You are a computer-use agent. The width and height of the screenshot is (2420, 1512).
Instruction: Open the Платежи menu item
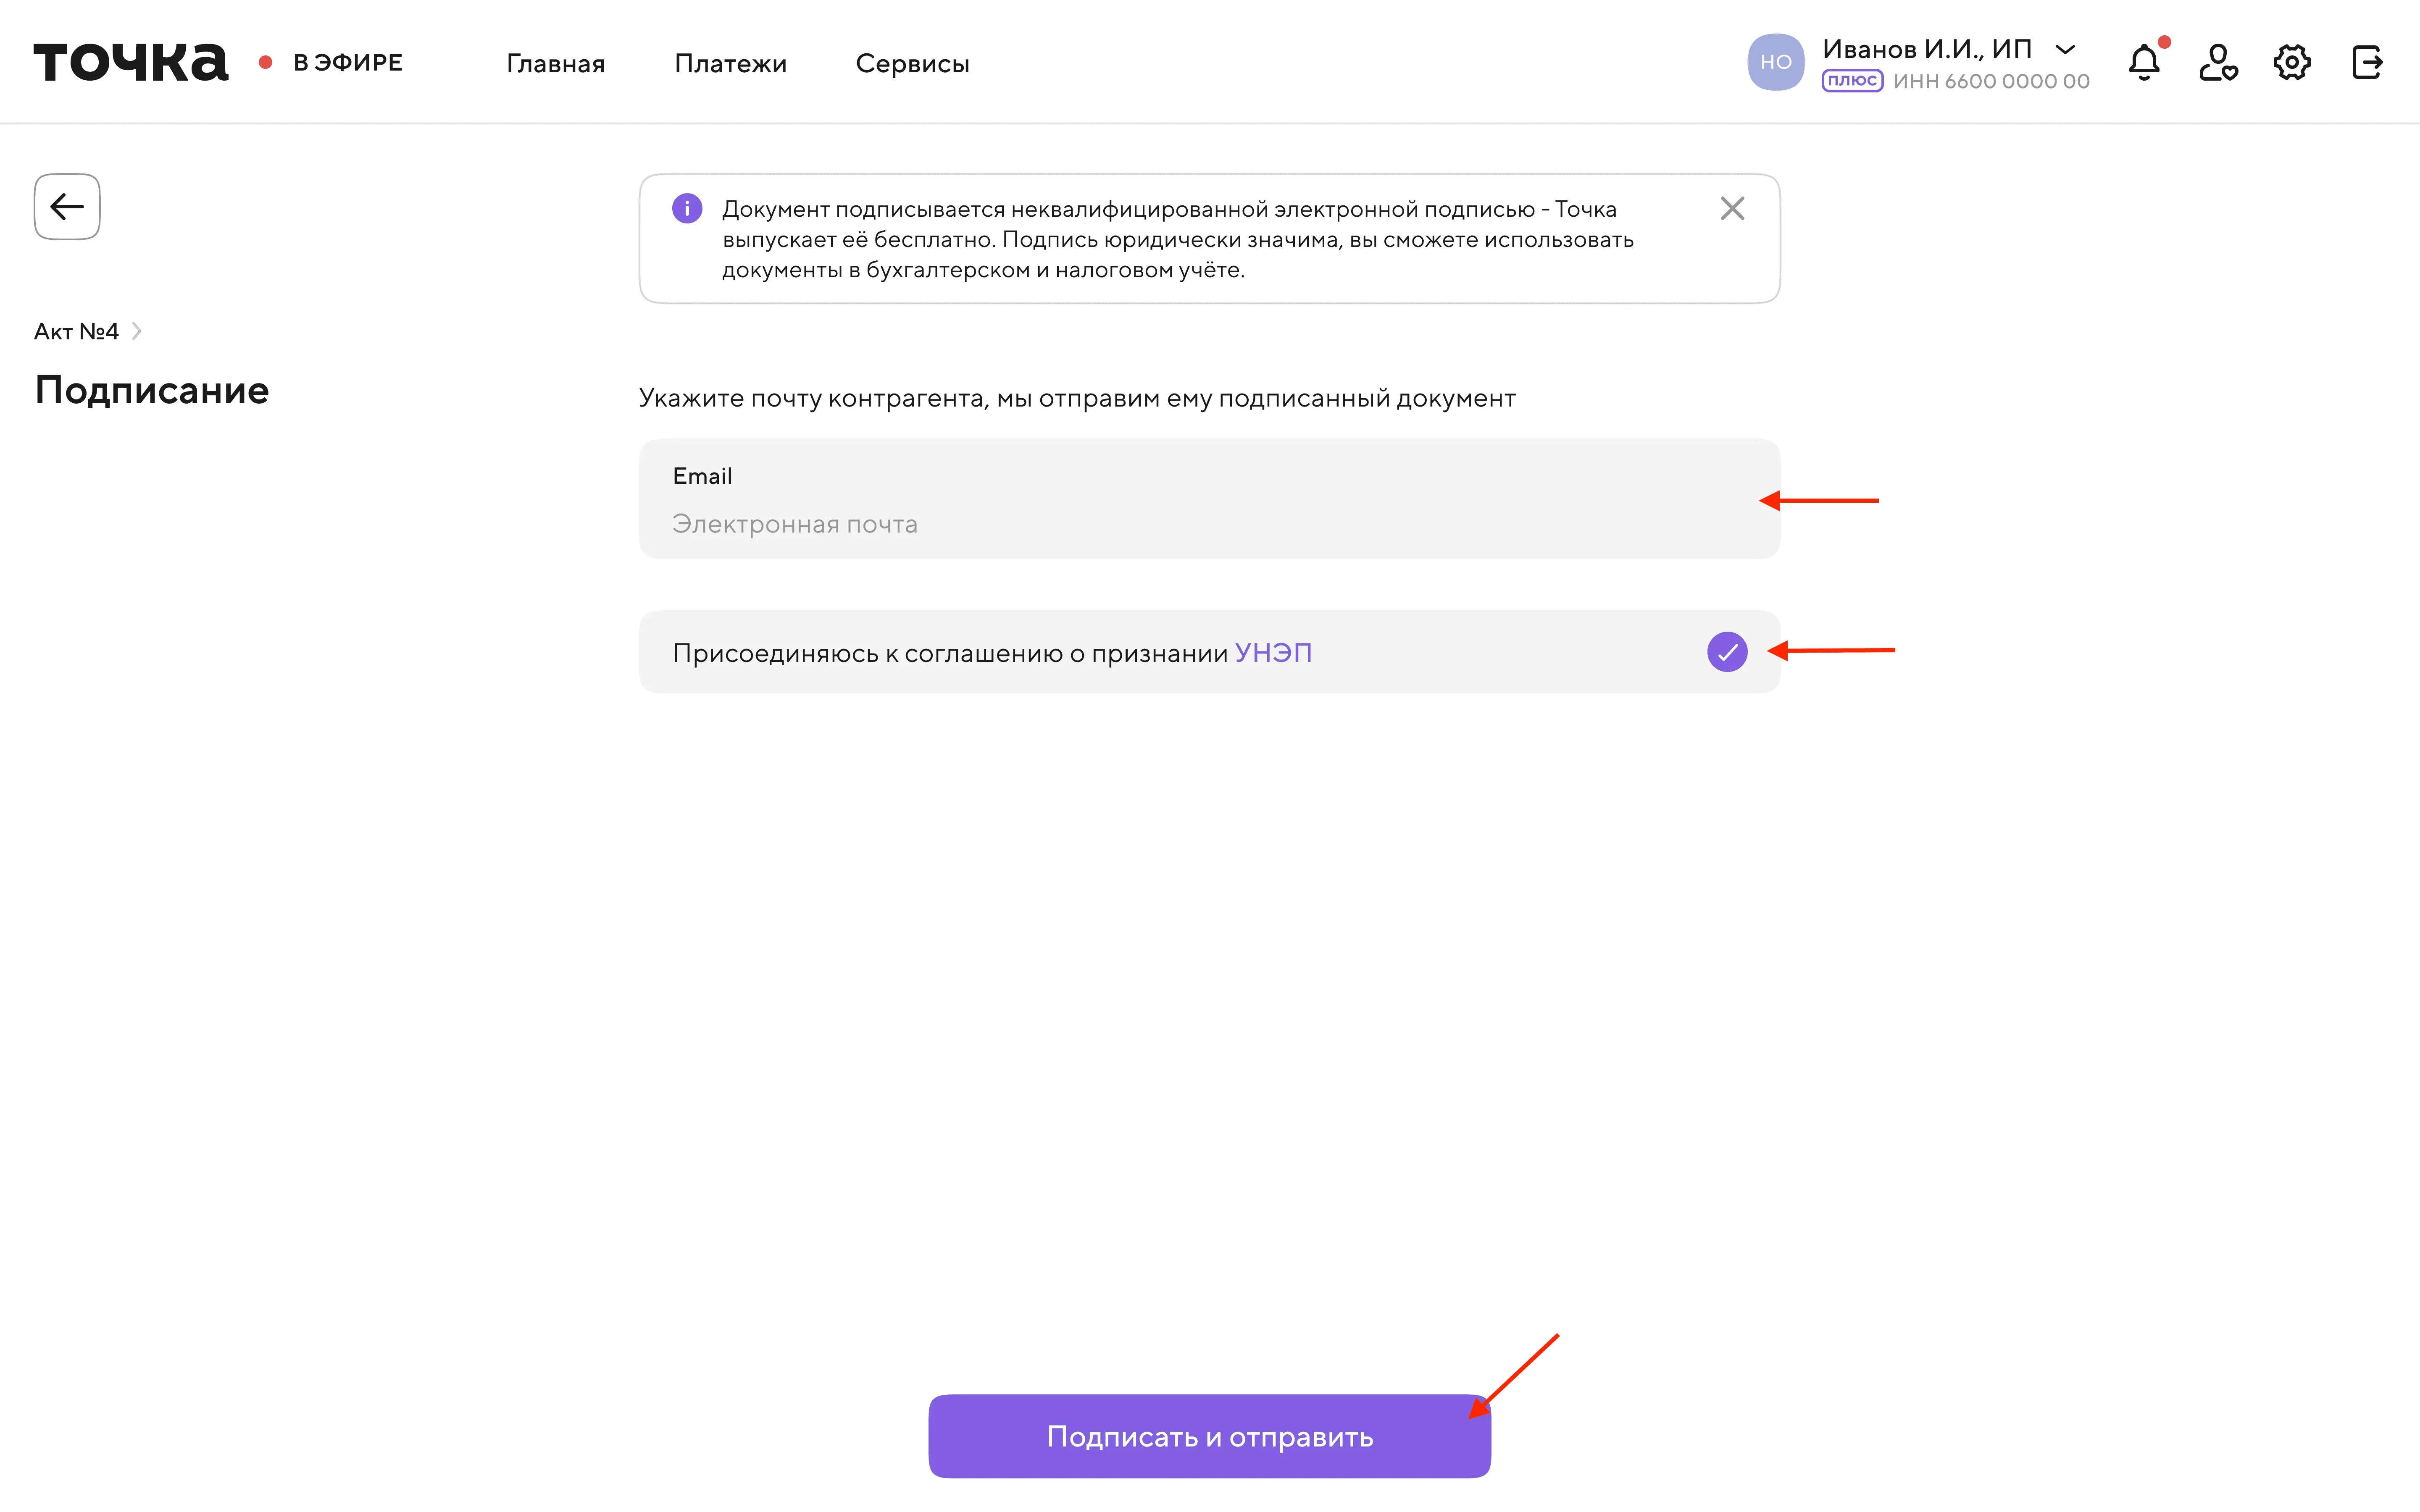click(x=730, y=63)
